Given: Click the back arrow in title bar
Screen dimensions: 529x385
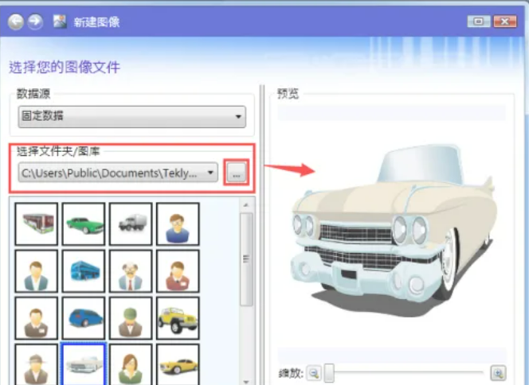Looking at the screenshot, I should pyautogui.click(x=15, y=22).
